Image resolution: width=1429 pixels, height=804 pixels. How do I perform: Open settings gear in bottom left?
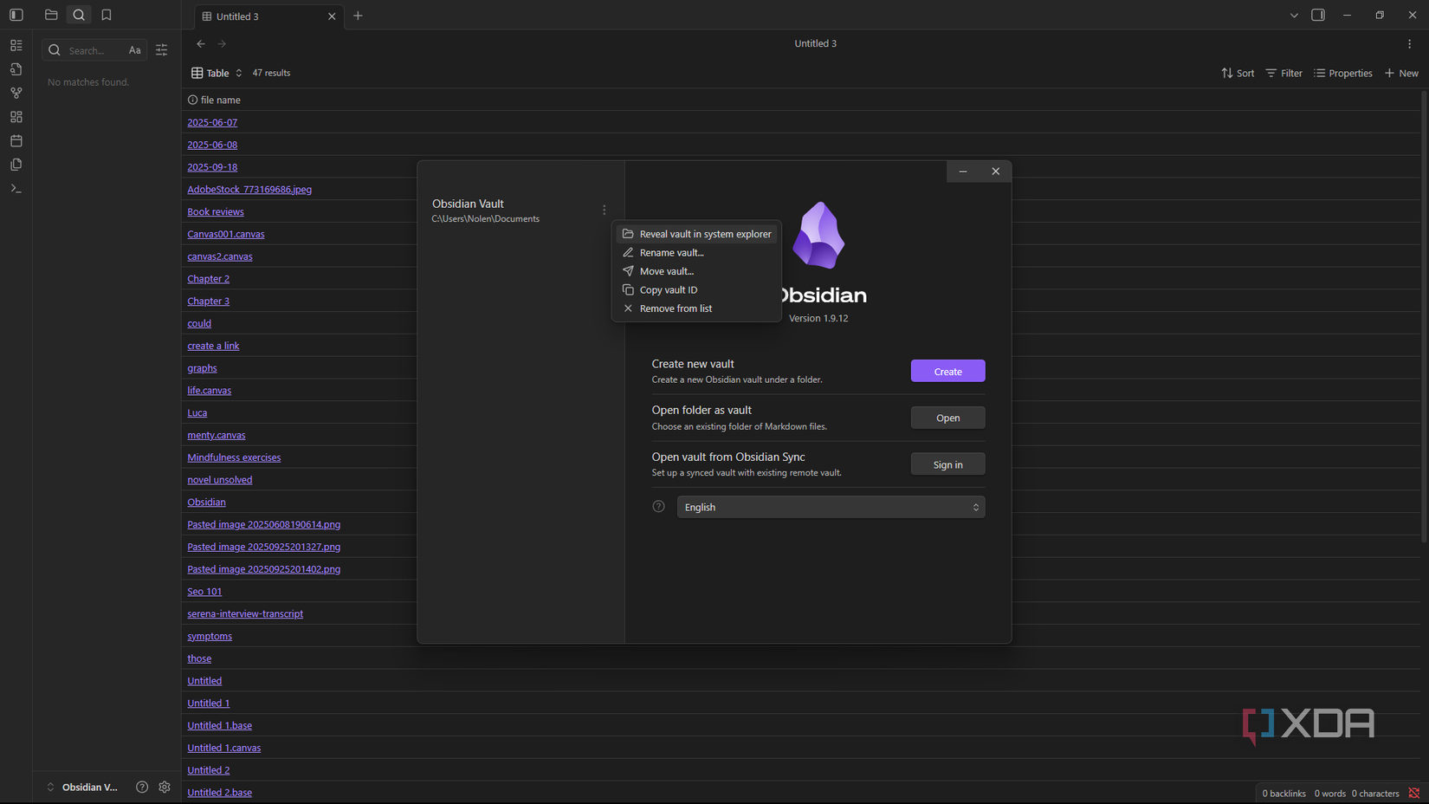point(165,787)
